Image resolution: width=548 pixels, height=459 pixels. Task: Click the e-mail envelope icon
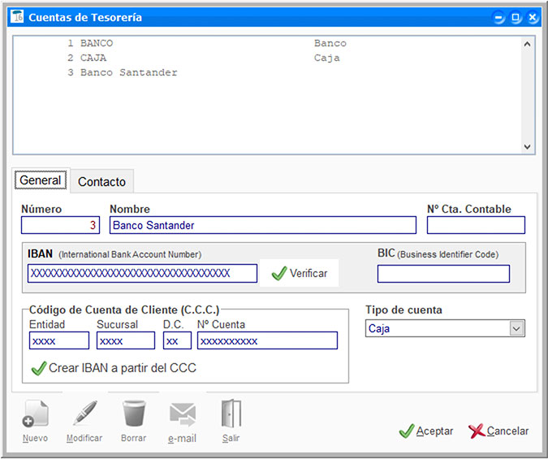click(183, 415)
